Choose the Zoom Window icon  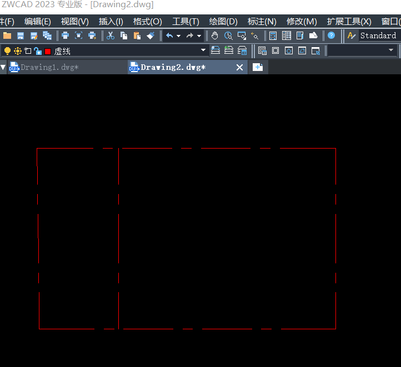[242, 35]
